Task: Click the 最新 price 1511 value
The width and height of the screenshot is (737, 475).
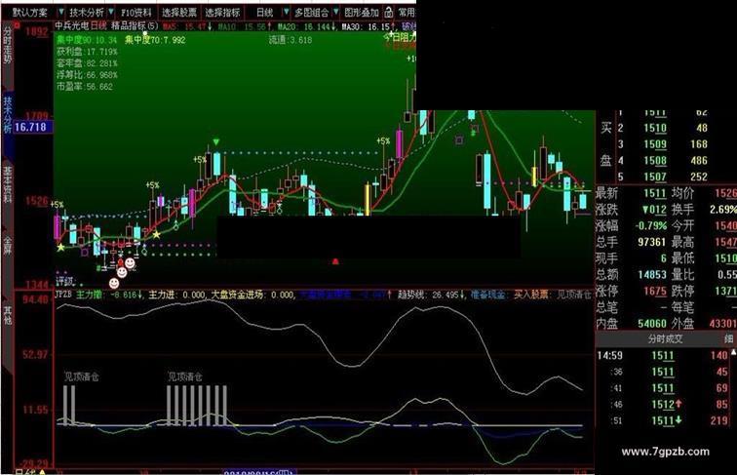Action: pyautogui.click(x=655, y=193)
